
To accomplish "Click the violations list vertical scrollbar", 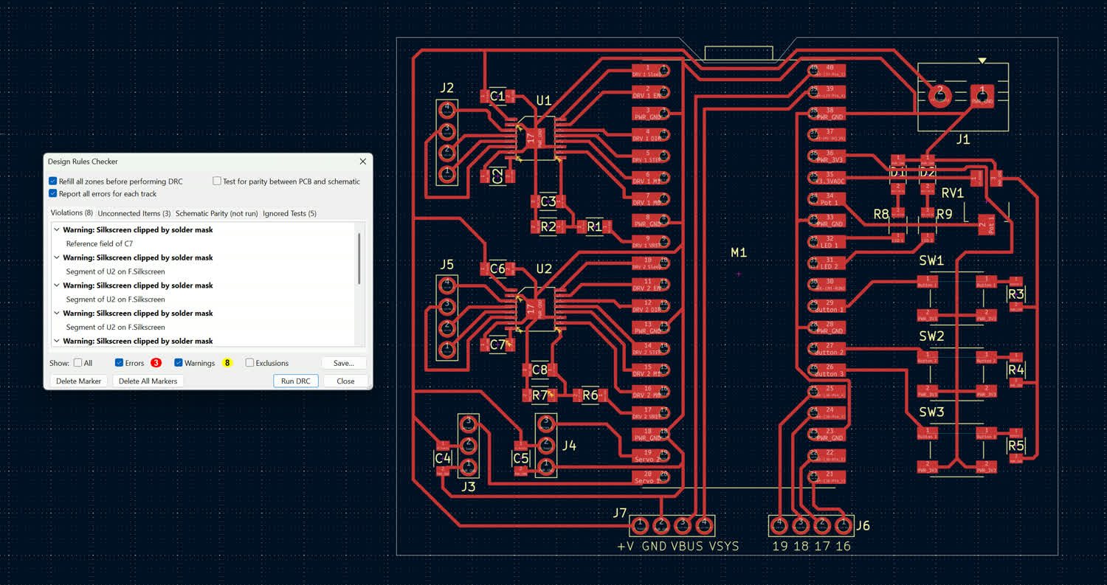I will (x=359, y=258).
